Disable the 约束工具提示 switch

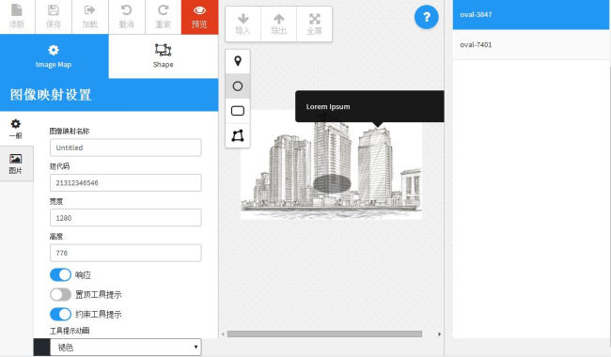pyautogui.click(x=60, y=314)
